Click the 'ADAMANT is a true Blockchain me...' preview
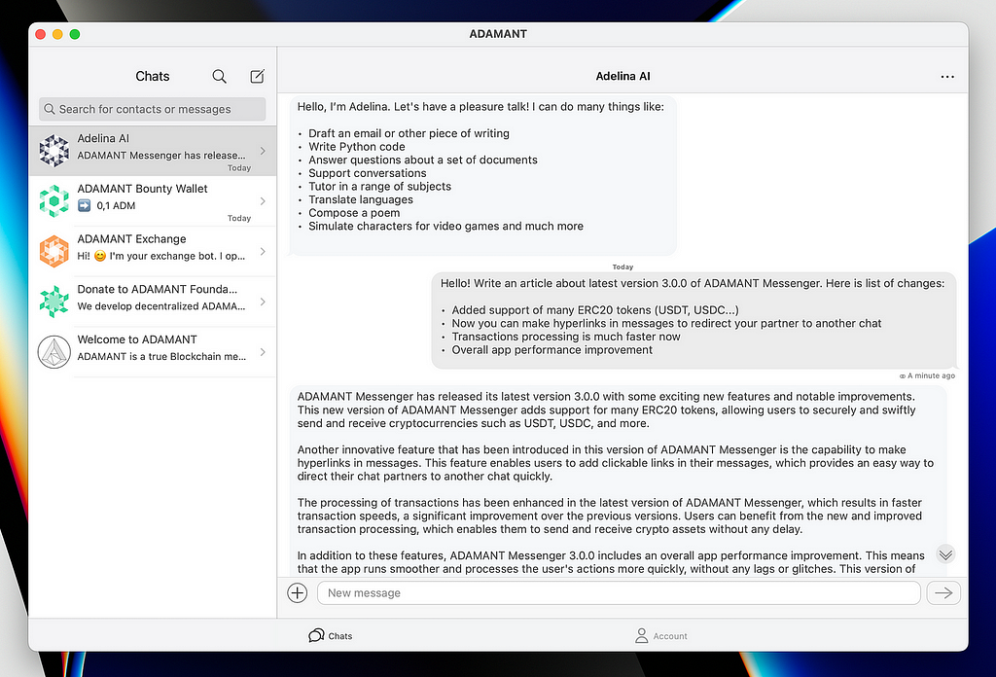 [x=161, y=356]
